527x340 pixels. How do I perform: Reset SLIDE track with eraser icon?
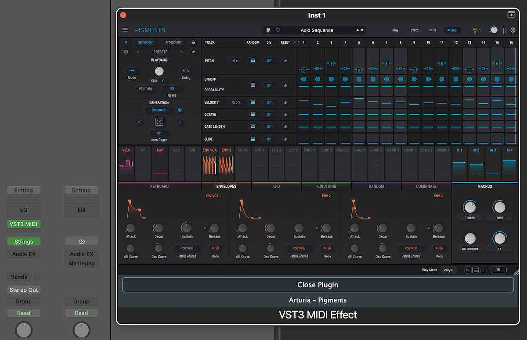pyautogui.click(x=285, y=139)
